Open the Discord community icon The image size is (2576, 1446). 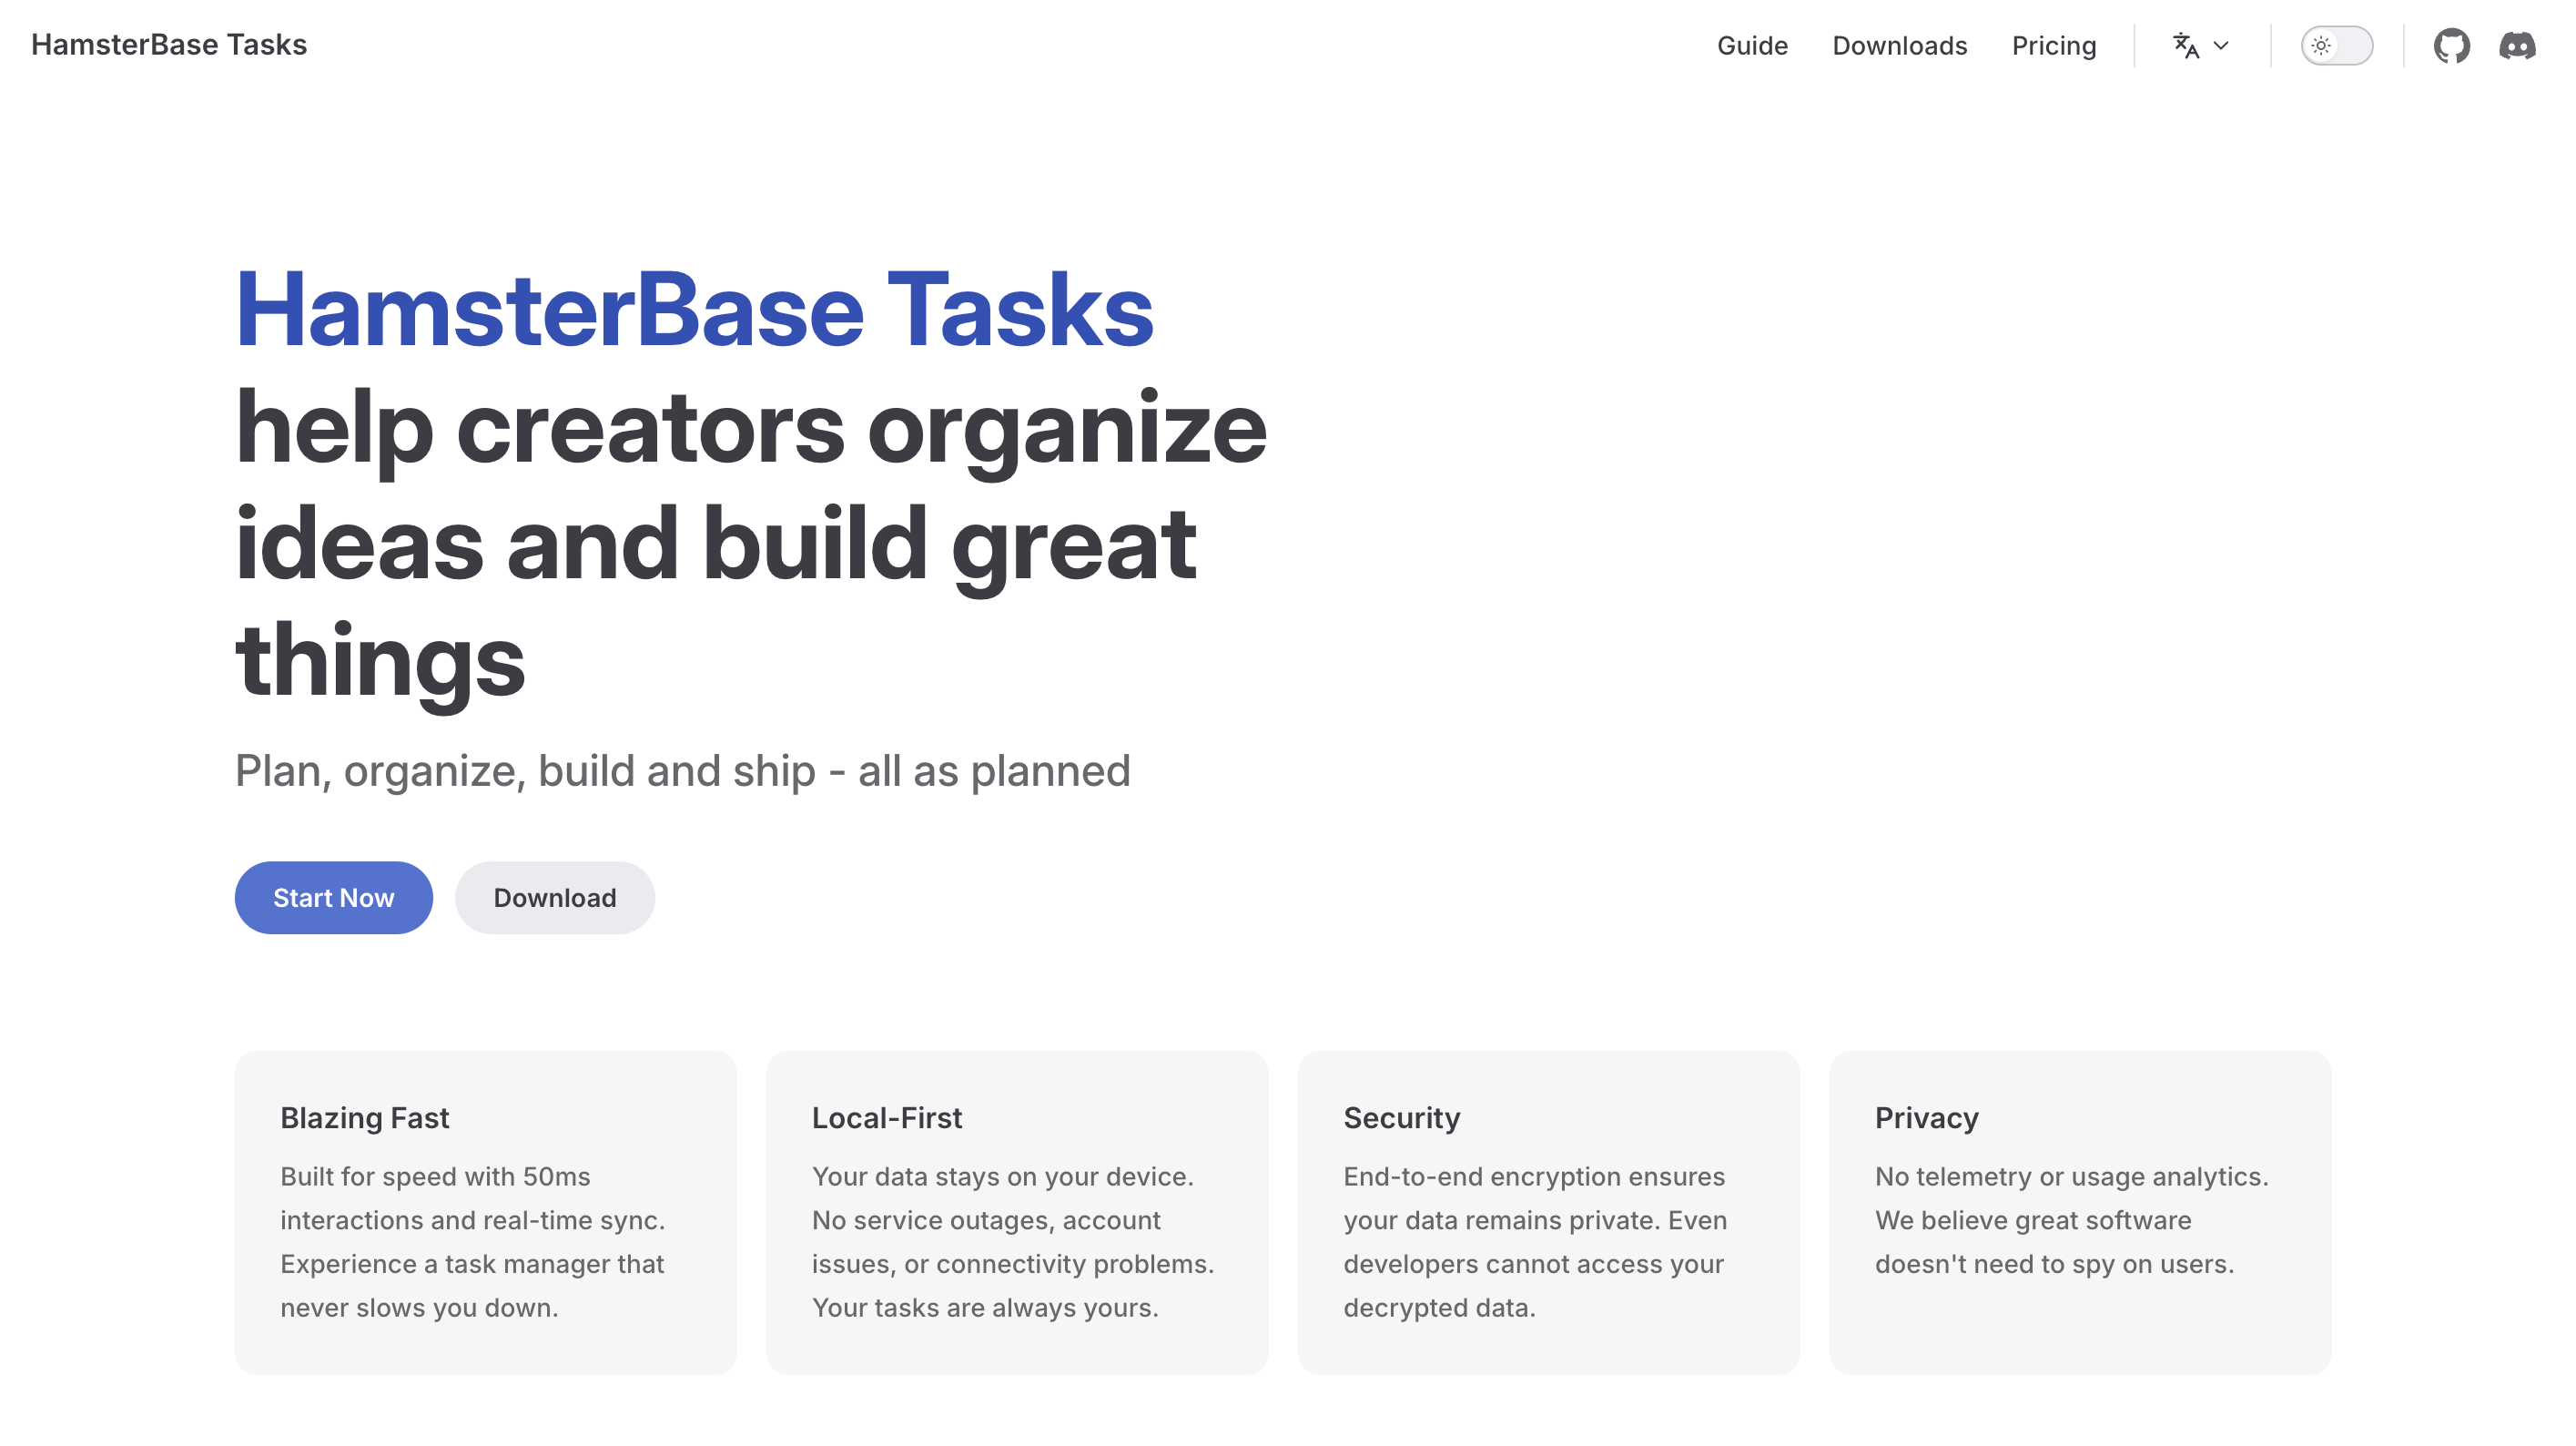pos(2517,45)
